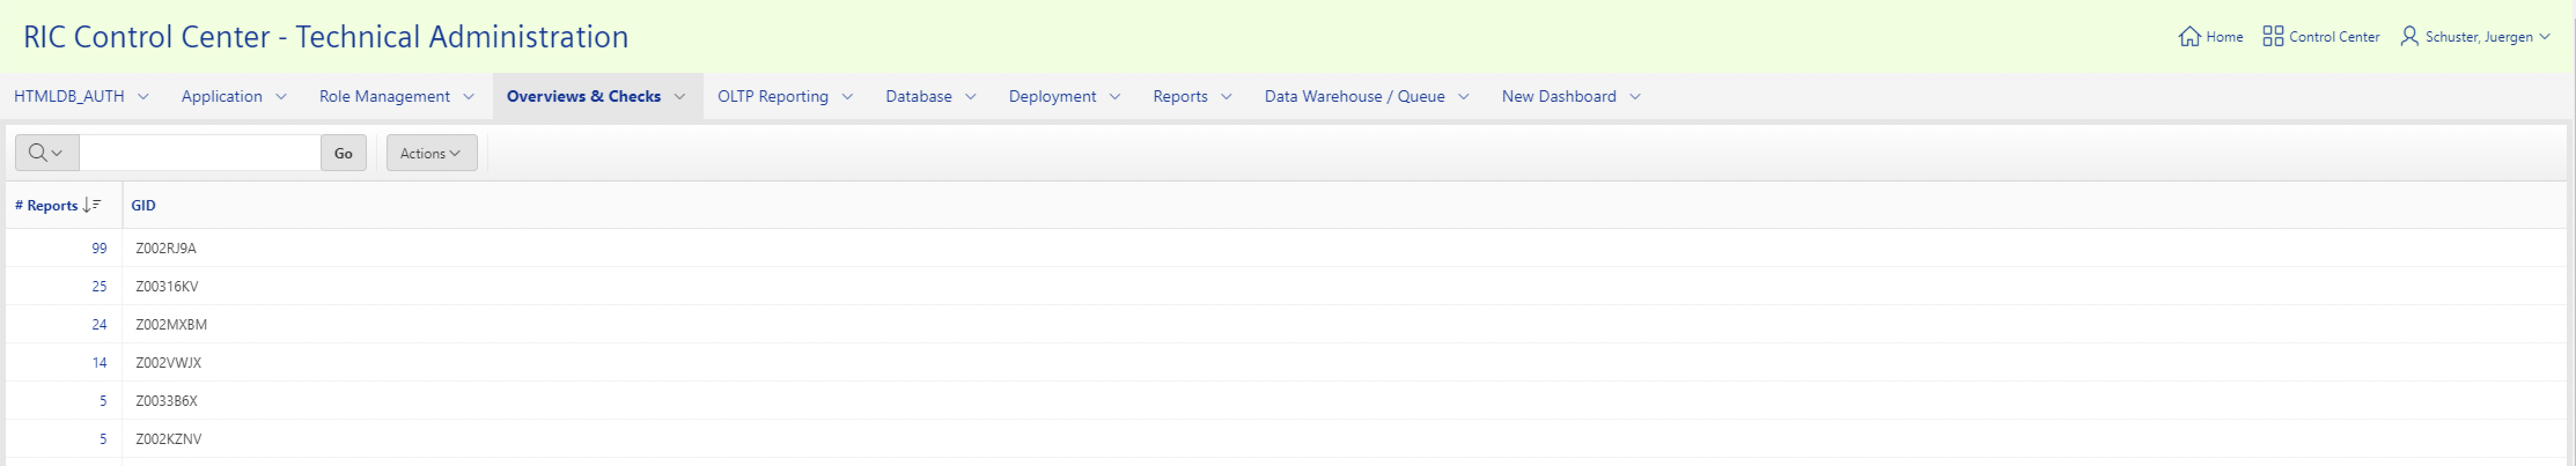Expand the Overviews & Checks chevron
Screen dimensions: 2576x466
point(680,97)
